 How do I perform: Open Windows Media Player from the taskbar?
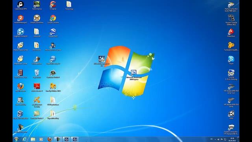tap(41, 139)
